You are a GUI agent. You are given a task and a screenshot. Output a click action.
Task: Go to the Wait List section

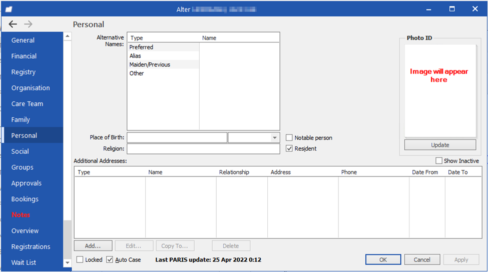(x=24, y=262)
